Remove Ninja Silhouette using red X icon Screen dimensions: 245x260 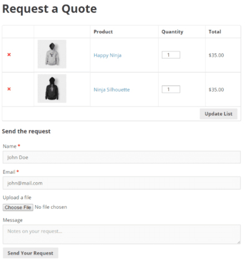(9, 89)
